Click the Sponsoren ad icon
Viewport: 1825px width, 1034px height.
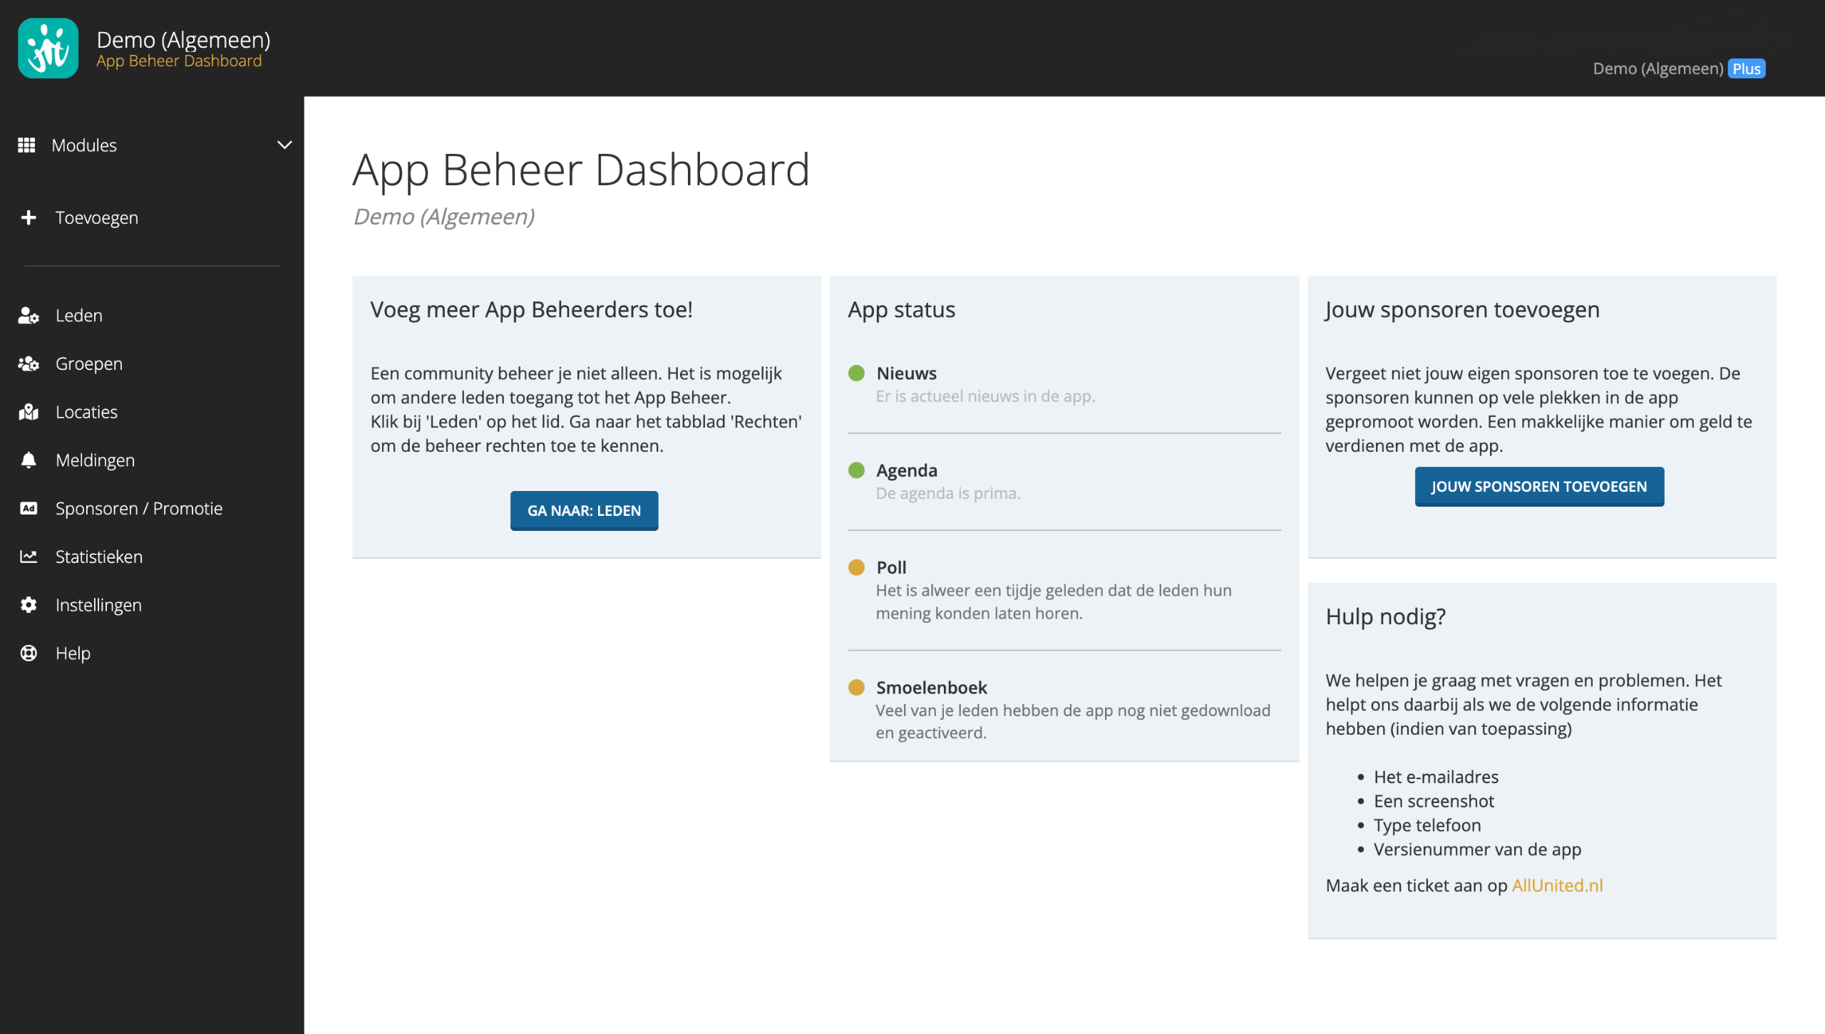point(29,509)
